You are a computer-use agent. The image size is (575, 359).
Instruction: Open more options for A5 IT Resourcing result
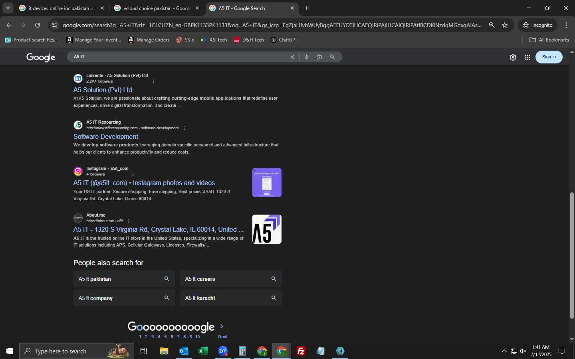(184, 128)
